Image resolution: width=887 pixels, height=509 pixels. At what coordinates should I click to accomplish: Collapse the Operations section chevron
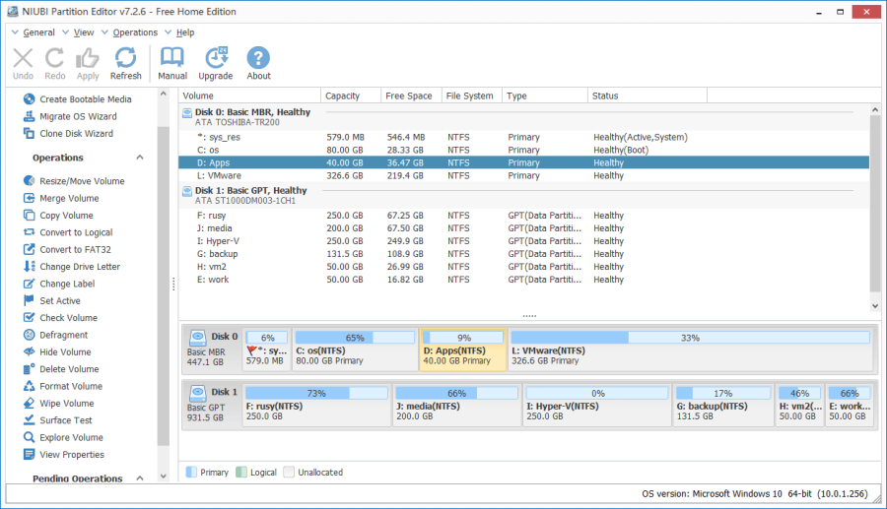tap(140, 158)
